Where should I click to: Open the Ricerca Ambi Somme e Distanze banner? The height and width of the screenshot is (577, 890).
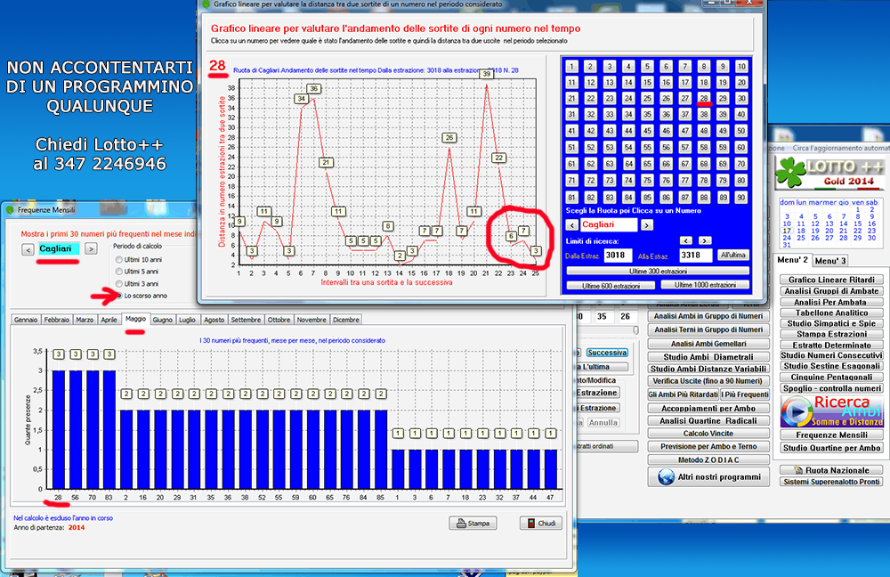[x=831, y=410]
